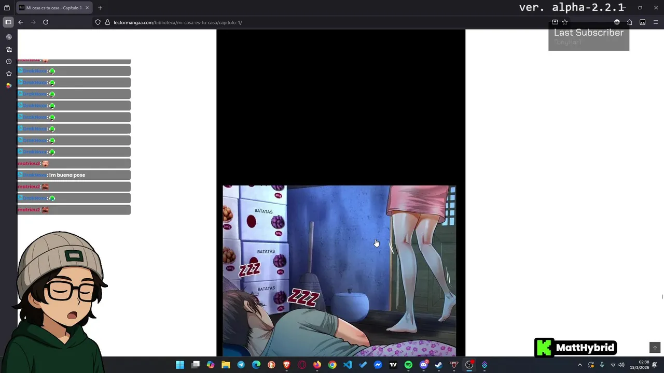Open Discord from the taskbar
Screen dimensions: 664x373
[x=424, y=365]
